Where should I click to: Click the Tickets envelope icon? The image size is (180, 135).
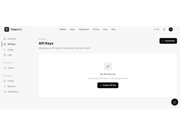coord(5,68)
